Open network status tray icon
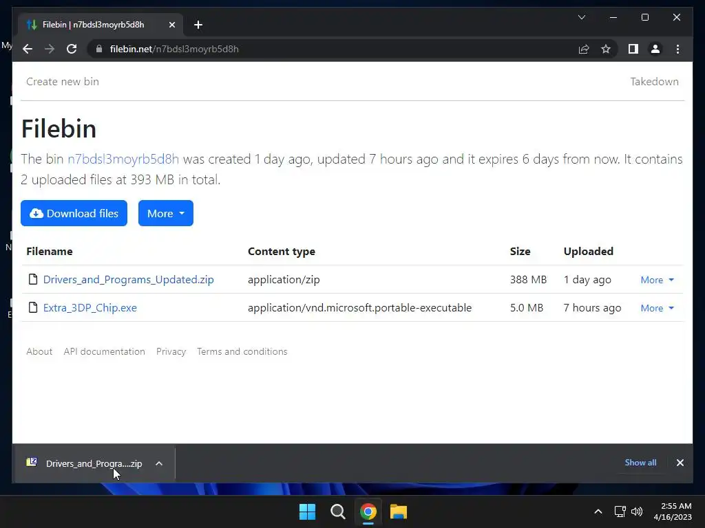The image size is (705, 528). pos(620,511)
